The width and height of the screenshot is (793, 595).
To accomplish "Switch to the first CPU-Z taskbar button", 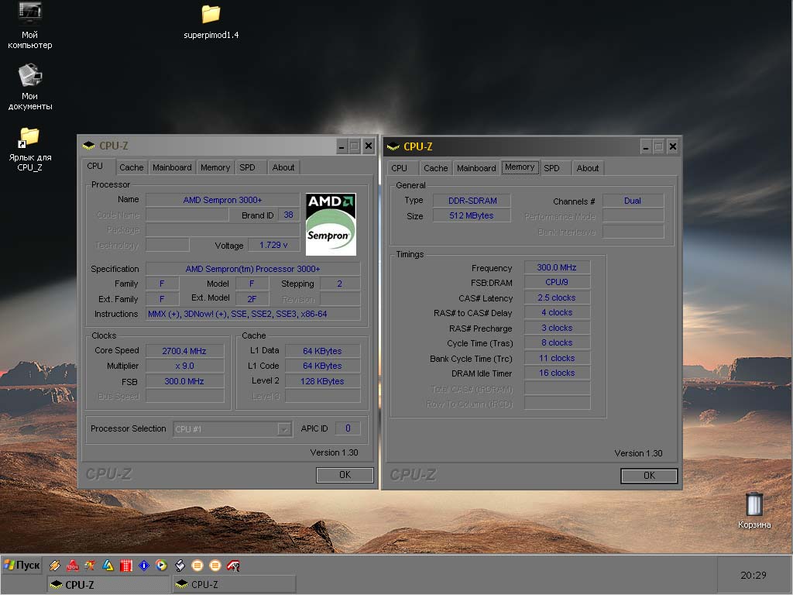I will tap(108, 584).
